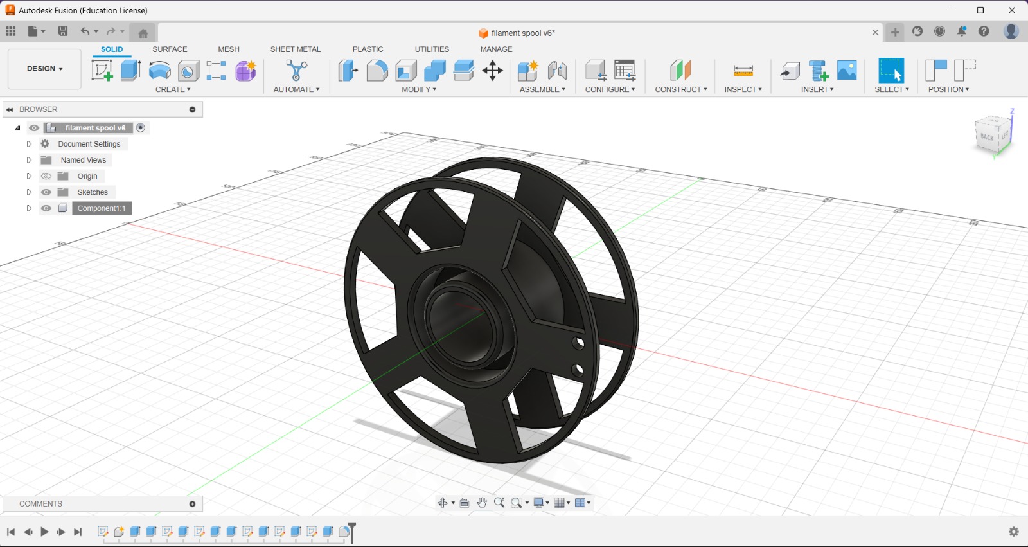
Task: Activate the Move/Copy tool
Action: (x=493, y=70)
